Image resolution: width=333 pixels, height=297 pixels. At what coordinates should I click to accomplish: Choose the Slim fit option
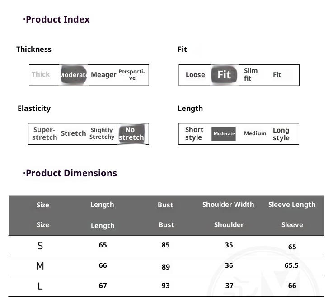coord(251,74)
